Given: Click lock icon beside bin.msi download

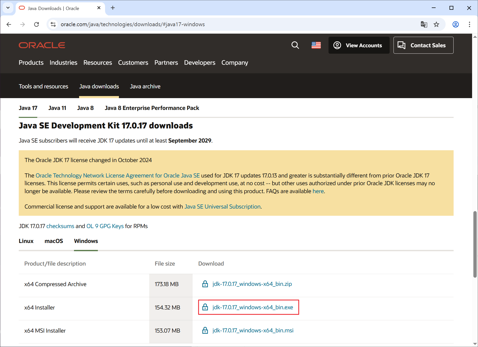Looking at the screenshot, I should pos(205,330).
